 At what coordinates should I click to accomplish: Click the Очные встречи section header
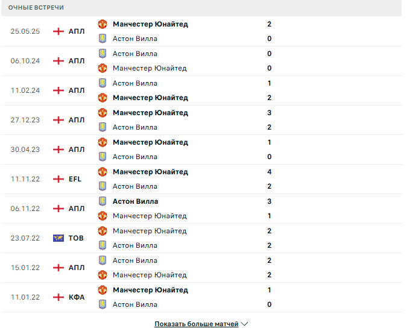[36, 7]
